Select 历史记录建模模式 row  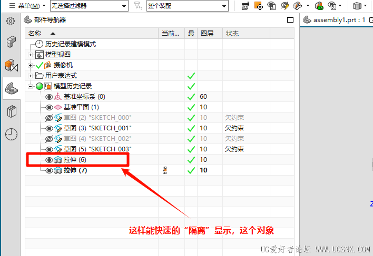(x=71, y=44)
